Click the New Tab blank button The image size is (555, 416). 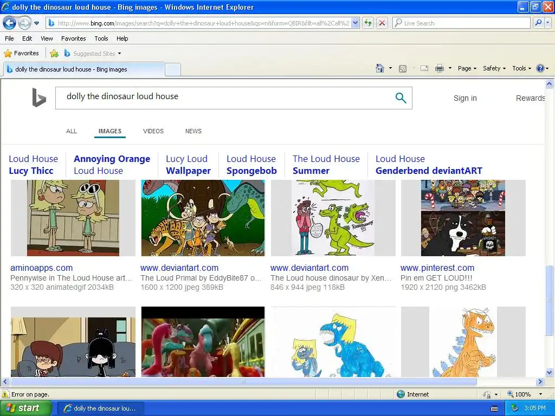coord(173,69)
